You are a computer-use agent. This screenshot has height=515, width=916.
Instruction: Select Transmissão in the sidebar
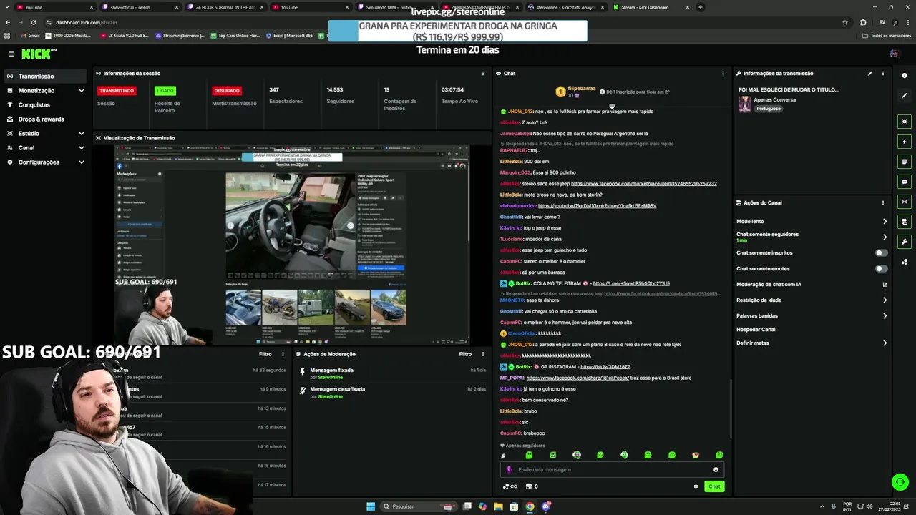[46, 77]
